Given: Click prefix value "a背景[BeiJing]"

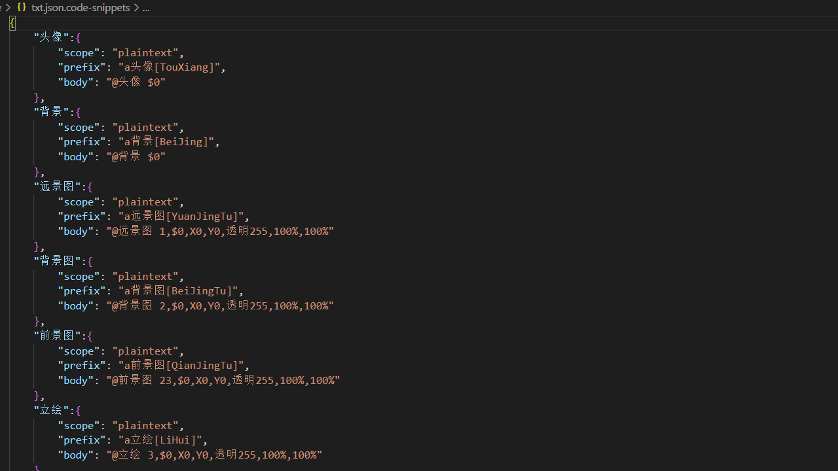Looking at the screenshot, I should tap(166, 141).
